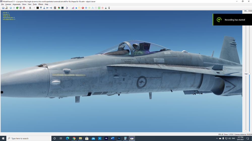Click the red target circle icon
Image resolution: width=252 pixels, height=141 pixels.
pyautogui.click(x=103, y=8)
